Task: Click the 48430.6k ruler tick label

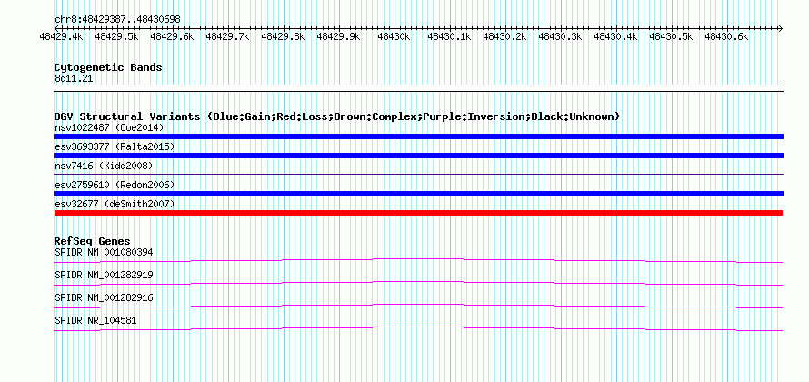Action: pyautogui.click(x=726, y=36)
